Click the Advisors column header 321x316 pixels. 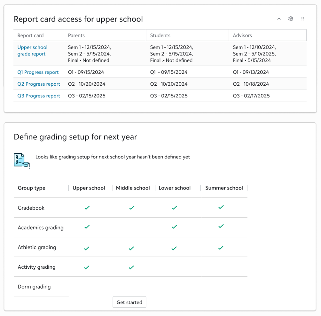tap(242, 35)
